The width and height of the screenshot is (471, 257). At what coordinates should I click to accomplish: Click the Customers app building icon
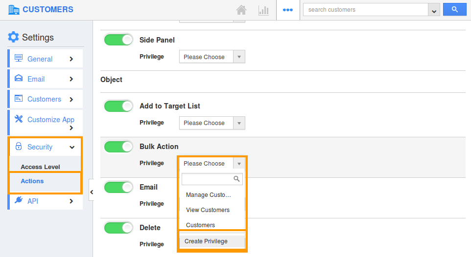[x=14, y=10]
